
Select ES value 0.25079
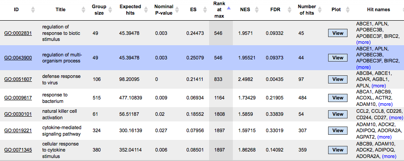[x=195, y=58]
